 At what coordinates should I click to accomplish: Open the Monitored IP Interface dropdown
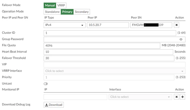pyautogui.click(x=140, y=97)
